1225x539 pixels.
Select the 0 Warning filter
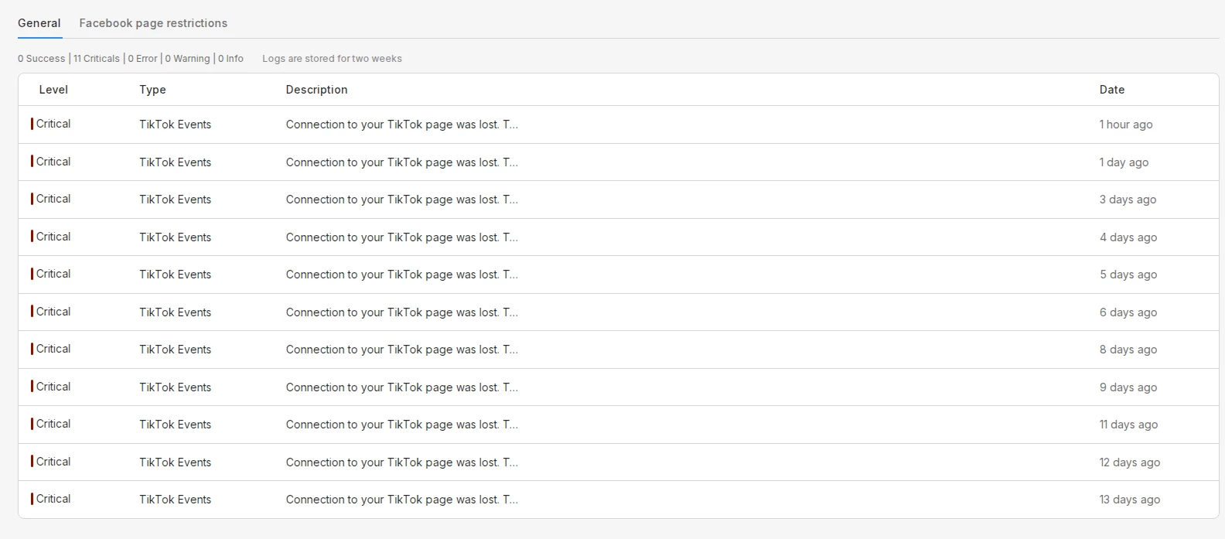(x=187, y=59)
